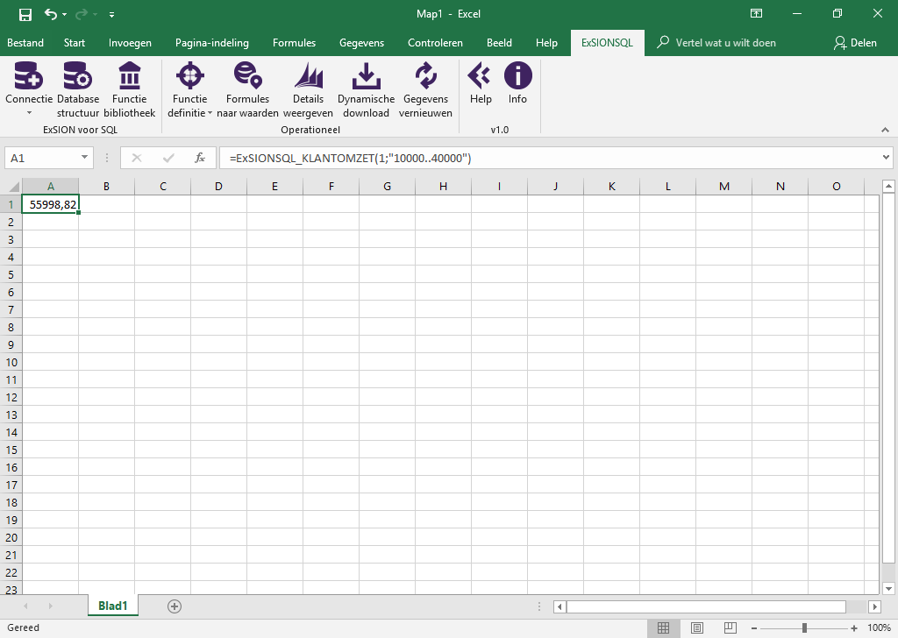Select cell A1 containing 55998,82
Screen dimensions: 898x638
click(50, 204)
